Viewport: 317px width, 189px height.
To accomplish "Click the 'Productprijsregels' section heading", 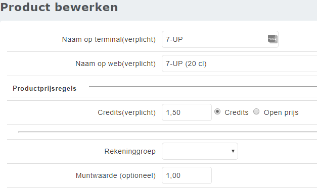I will (44, 89).
